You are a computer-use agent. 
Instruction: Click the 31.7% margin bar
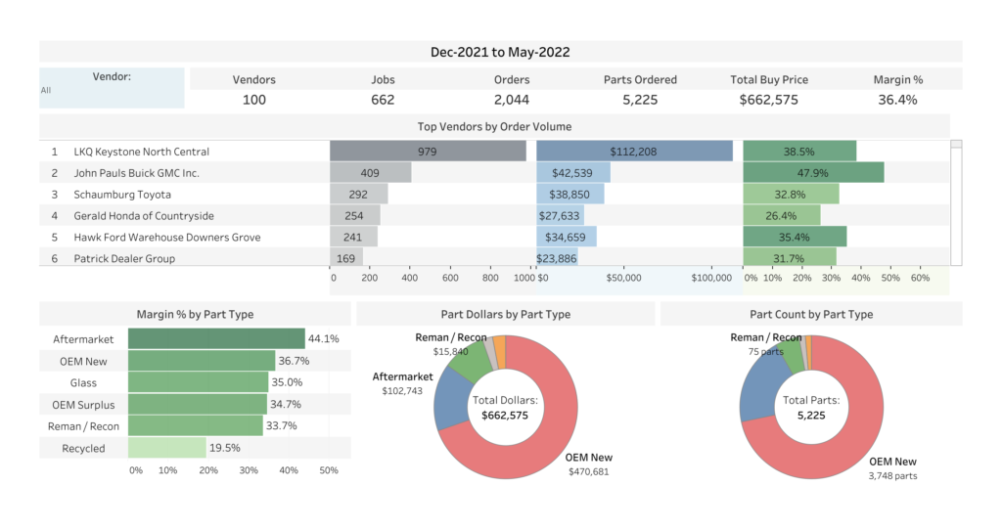coord(790,257)
